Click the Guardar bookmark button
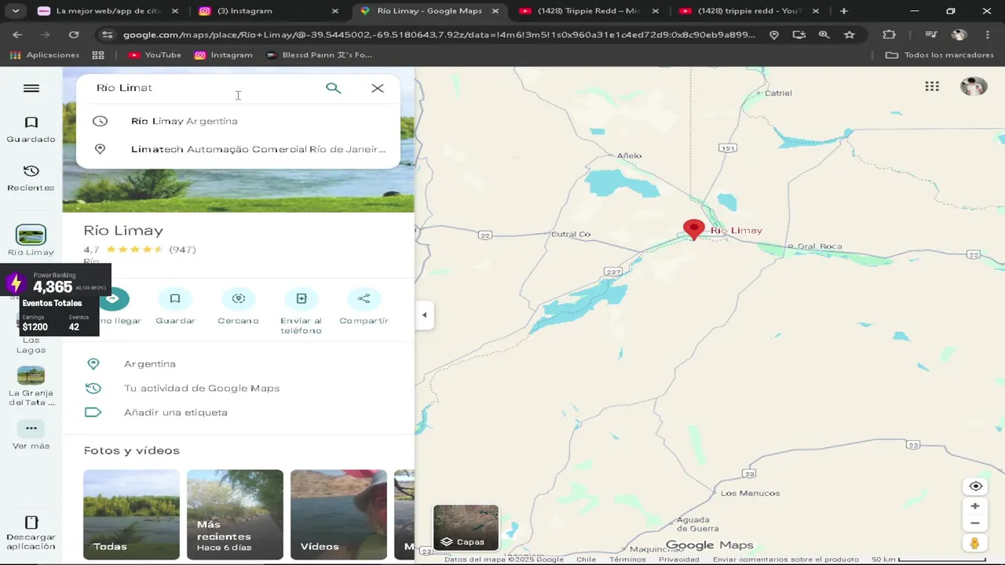 [x=175, y=306]
